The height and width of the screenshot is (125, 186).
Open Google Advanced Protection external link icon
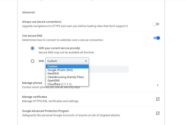[158, 113]
